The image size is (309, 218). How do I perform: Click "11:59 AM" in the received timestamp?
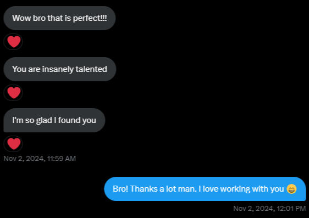tap(62, 158)
